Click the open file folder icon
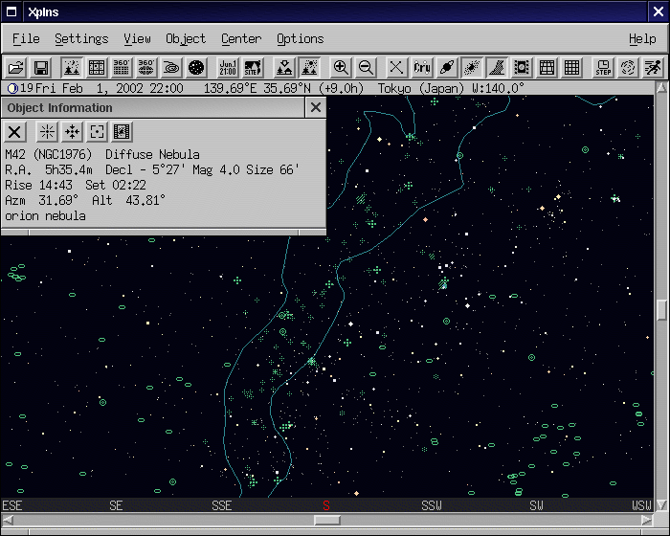The height and width of the screenshot is (536, 670). [15, 68]
